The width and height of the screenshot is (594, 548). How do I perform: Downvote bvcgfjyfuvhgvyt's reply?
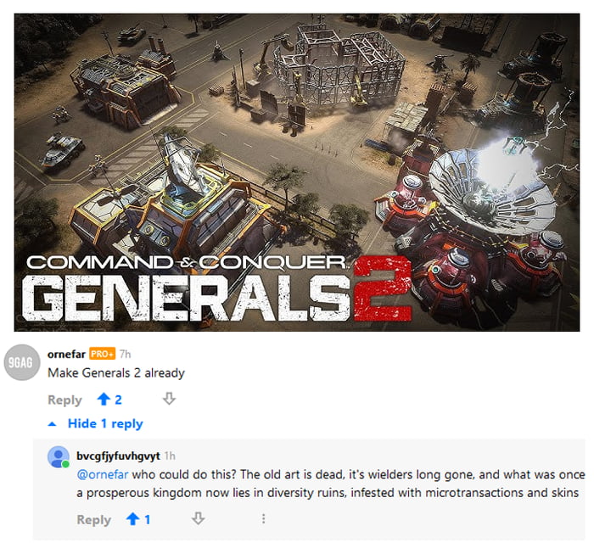coord(198,518)
